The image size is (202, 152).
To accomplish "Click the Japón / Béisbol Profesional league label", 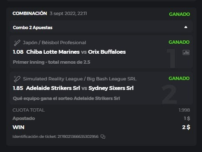I will point(54,42).
